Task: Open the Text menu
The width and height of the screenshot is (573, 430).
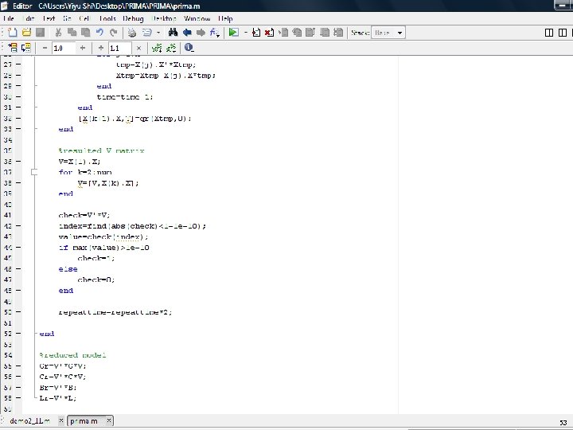Action: 49,18
